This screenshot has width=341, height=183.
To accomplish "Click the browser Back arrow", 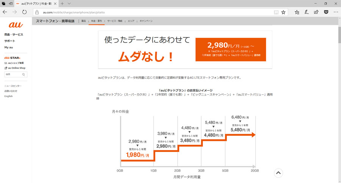I will coord(5,12).
